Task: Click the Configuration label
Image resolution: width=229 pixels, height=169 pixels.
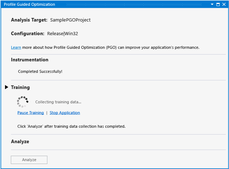Action: [28, 34]
